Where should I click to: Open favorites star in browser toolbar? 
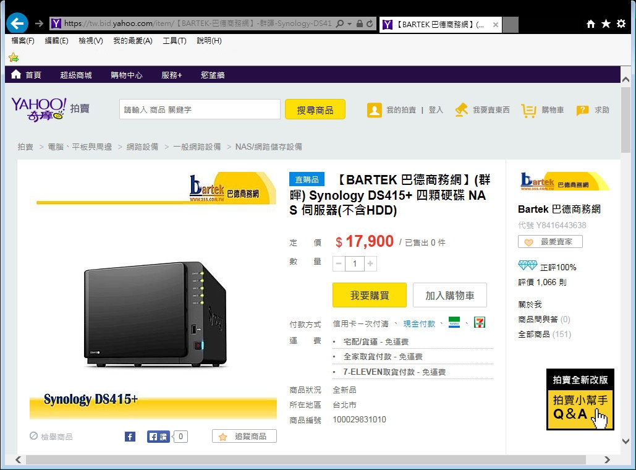point(606,24)
